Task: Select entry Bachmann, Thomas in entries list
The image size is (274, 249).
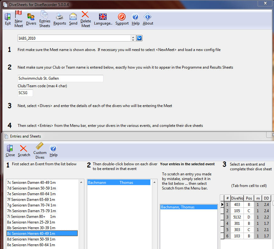Action: (x=189, y=207)
